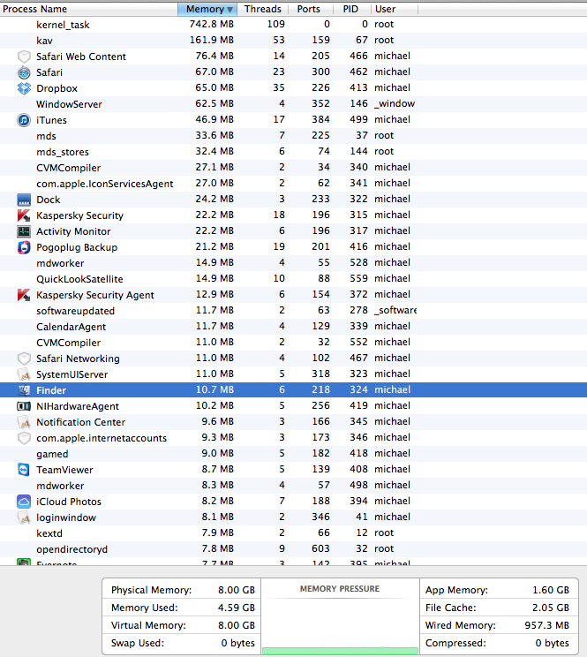Select the opendirectoryd process
Viewport: 587px width, 657px height.
coord(293,549)
